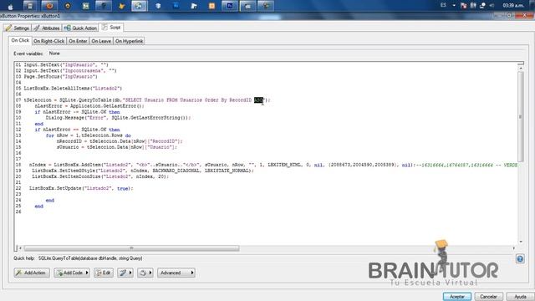Click the ListBoxEx.DeleteAllItems line 05
This screenshot has height=301, width=535.
pos(73,89)
